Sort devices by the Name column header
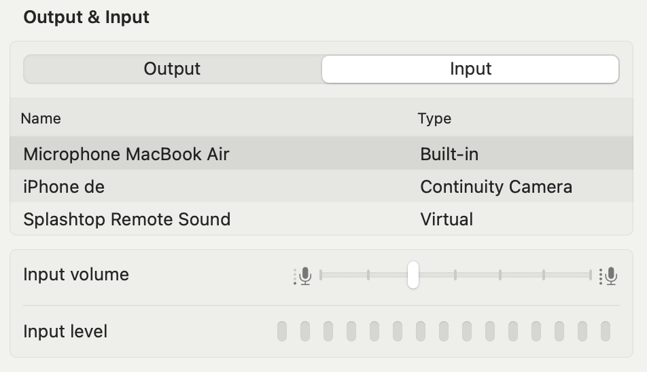This screenshot has width=647, height=372. click(x=41, y=119)
